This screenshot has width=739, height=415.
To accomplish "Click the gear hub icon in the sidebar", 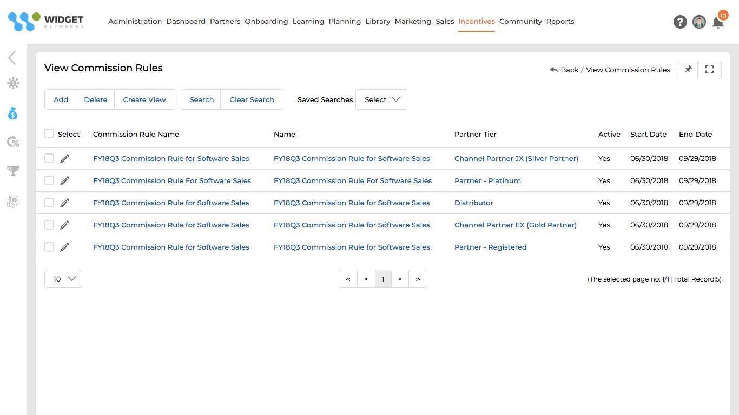I will point(12,83).
